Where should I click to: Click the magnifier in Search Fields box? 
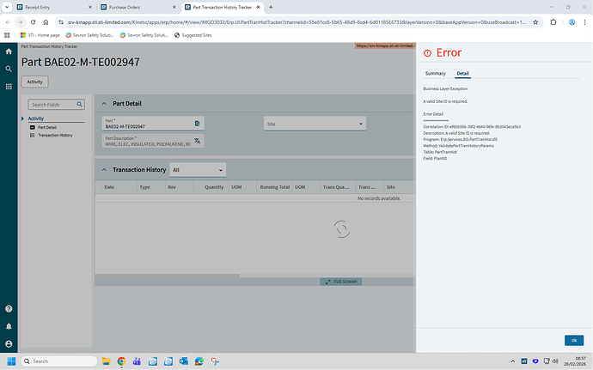pos(79,105)
